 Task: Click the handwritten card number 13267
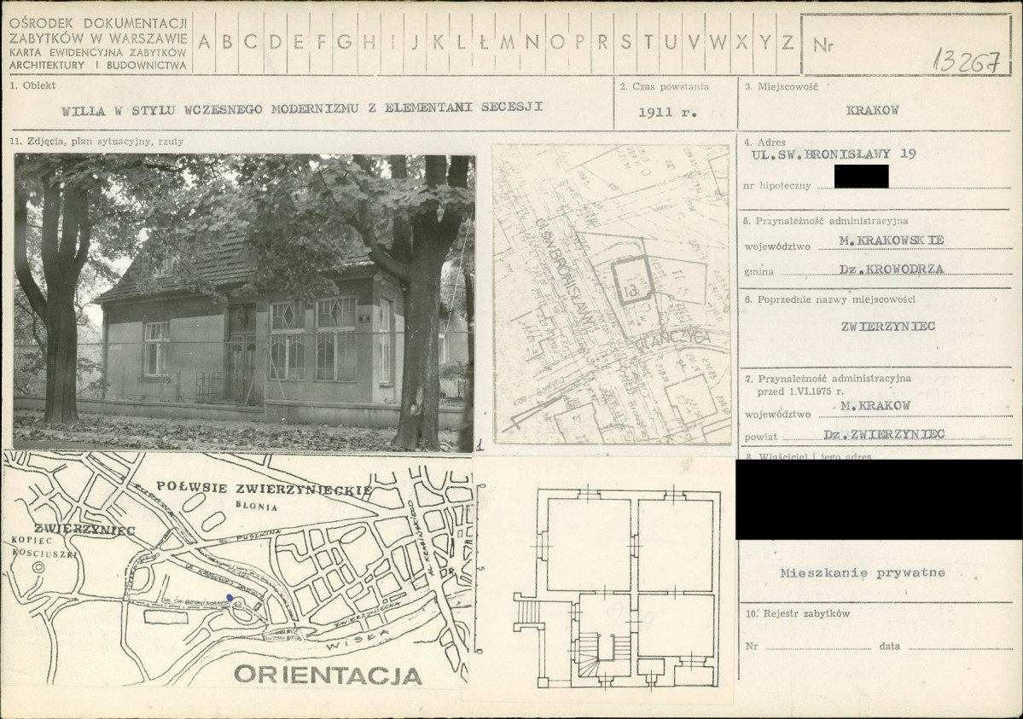pyautogui.click(x=967, y=59)
